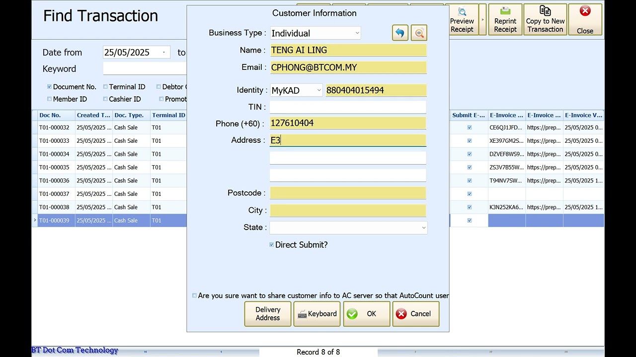The width and height of the screenshot is (636, 357).
Task: Enable Member ID filter checkbox
Action: tap(49, 99)
